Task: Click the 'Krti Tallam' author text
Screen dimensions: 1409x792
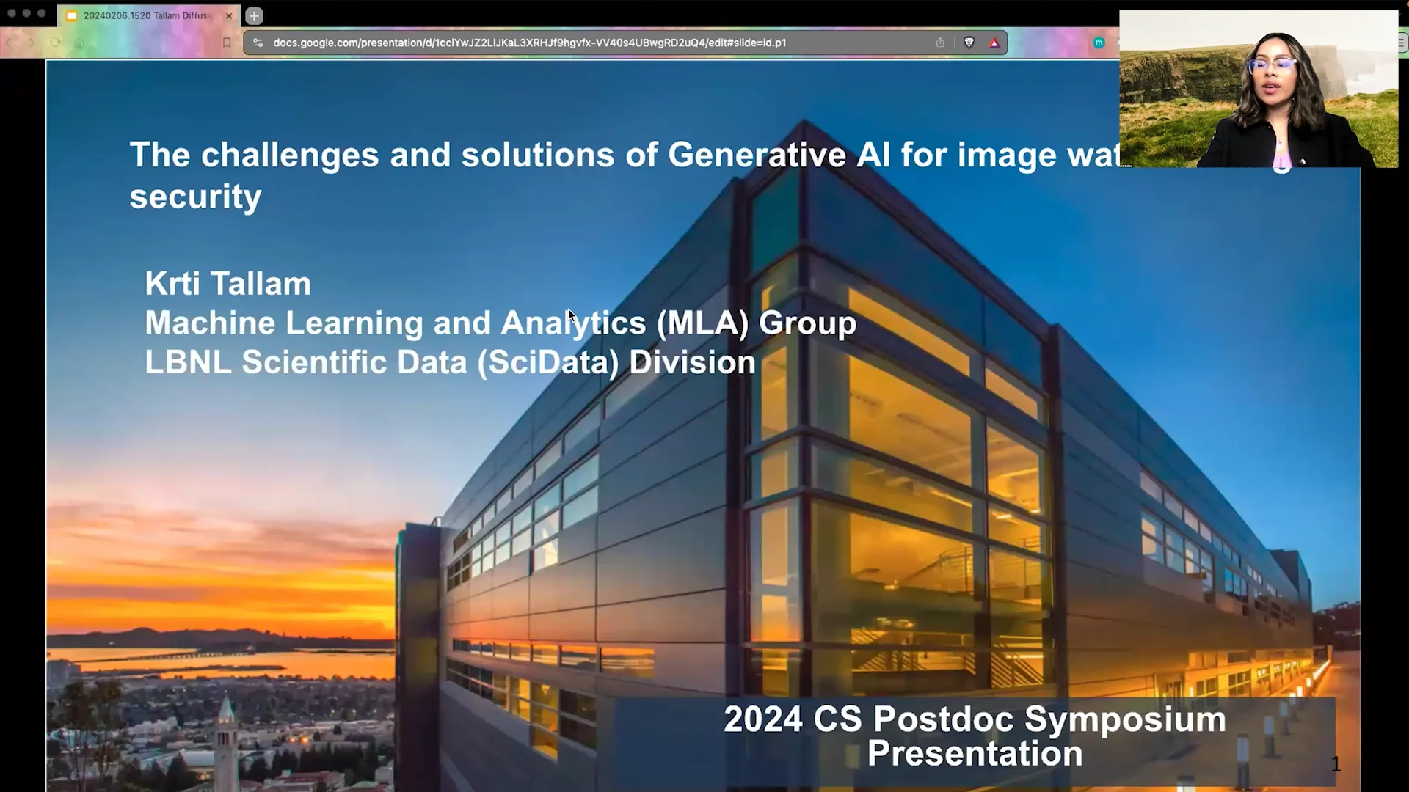Action: click(227, 284)
